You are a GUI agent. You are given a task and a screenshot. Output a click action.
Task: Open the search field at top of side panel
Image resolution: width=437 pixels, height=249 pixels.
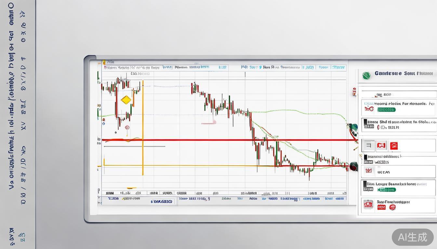(398, 95)
